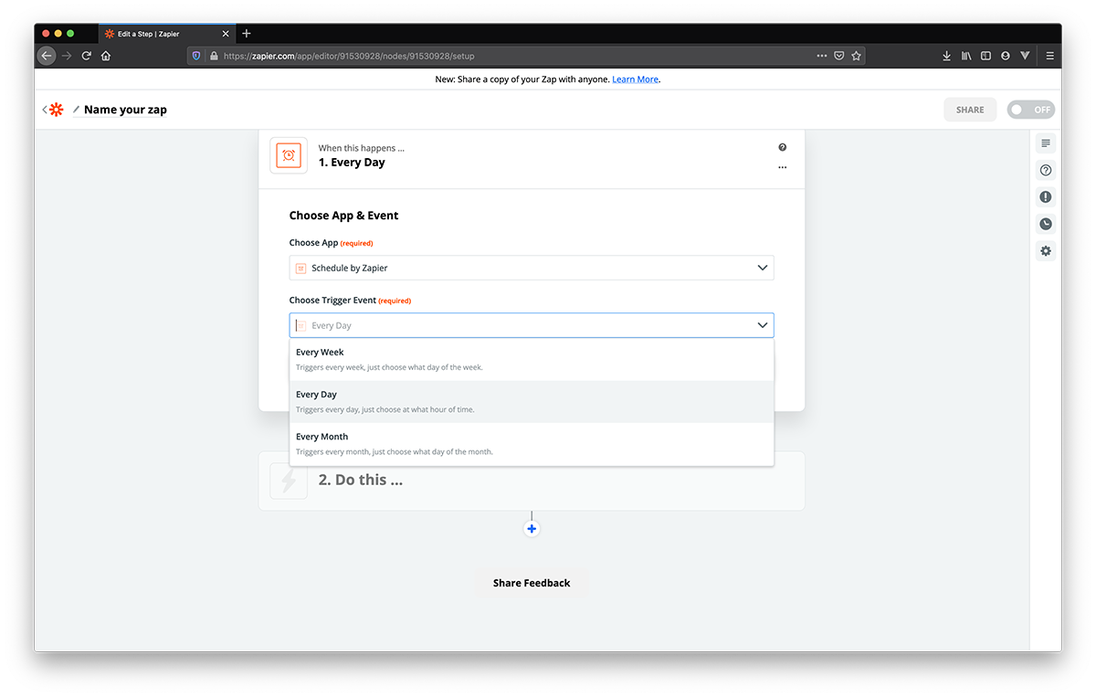Viewport: 1096px width, 697px height.
Task: Open Firefox hamburger menu
Action: (1050, 56)
